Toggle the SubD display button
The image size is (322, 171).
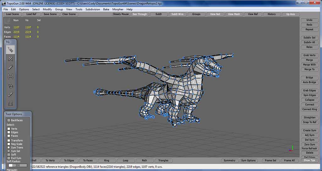click(159, 14)
